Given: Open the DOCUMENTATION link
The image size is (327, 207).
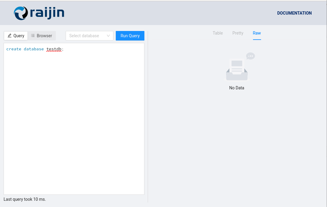Looking at the screenshot, I should pyautogui.click(x=294, y=13).
